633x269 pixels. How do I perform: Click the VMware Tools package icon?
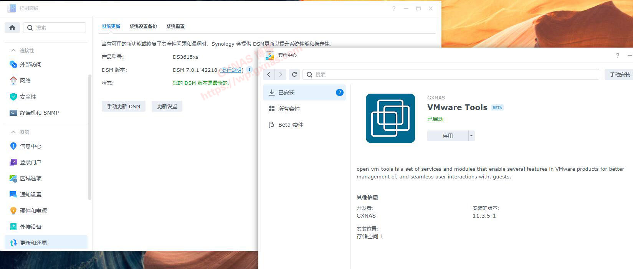pyautogui.click(x=390, y=118)
